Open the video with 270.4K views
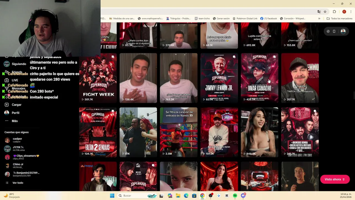Viewport: 355px width, 200px height. click(x=179, y=36)
